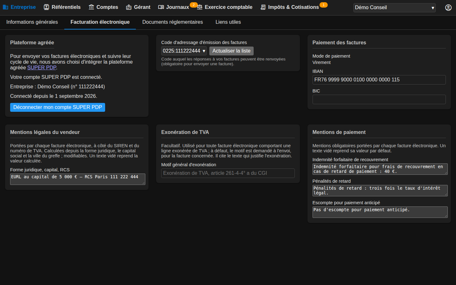Click the Référentiels badge icon
This screenshot has width=456, height=285.
pos(47,7)
